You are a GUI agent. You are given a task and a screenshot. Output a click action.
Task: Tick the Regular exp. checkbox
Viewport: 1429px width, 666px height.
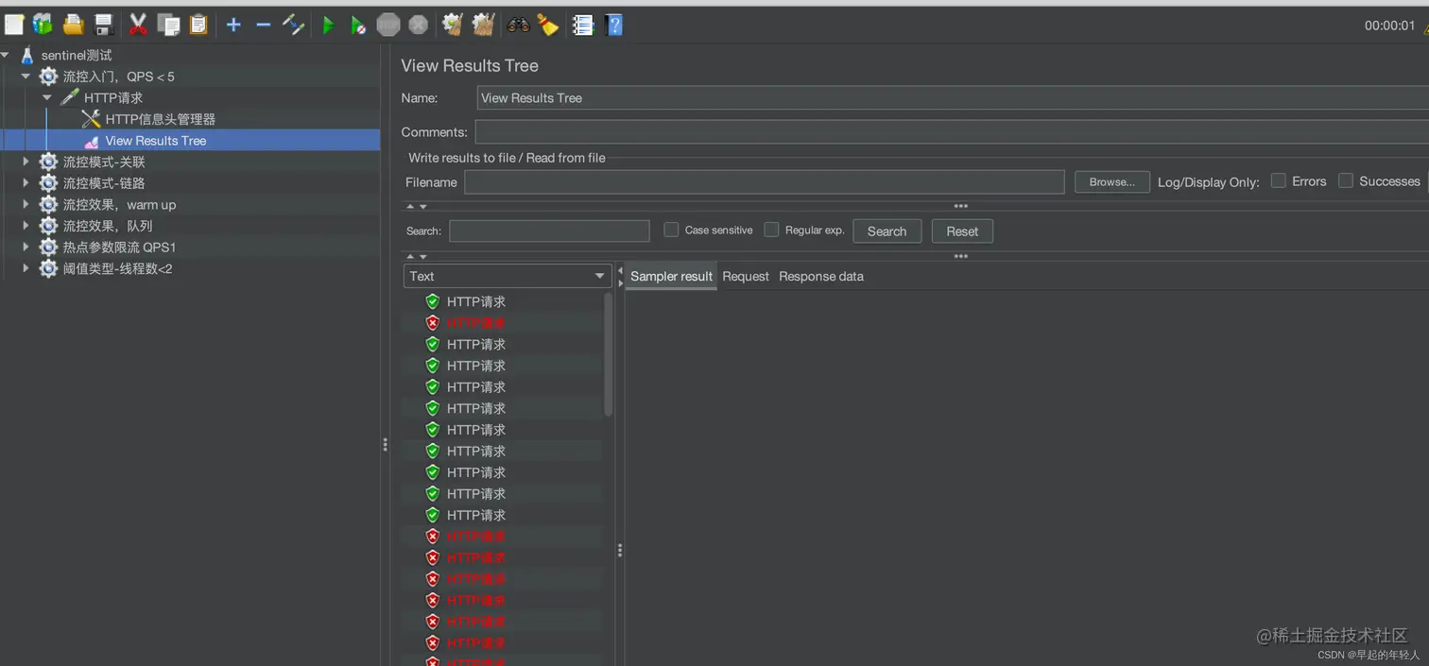click(771, 230)
